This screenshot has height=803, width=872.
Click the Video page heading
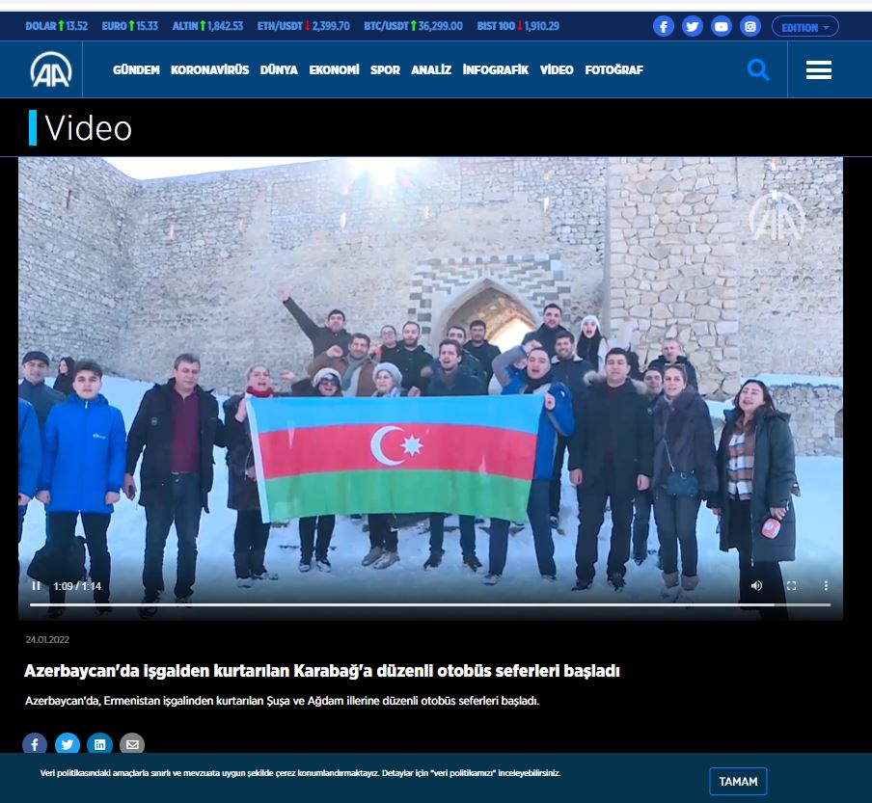click(88, 128)
